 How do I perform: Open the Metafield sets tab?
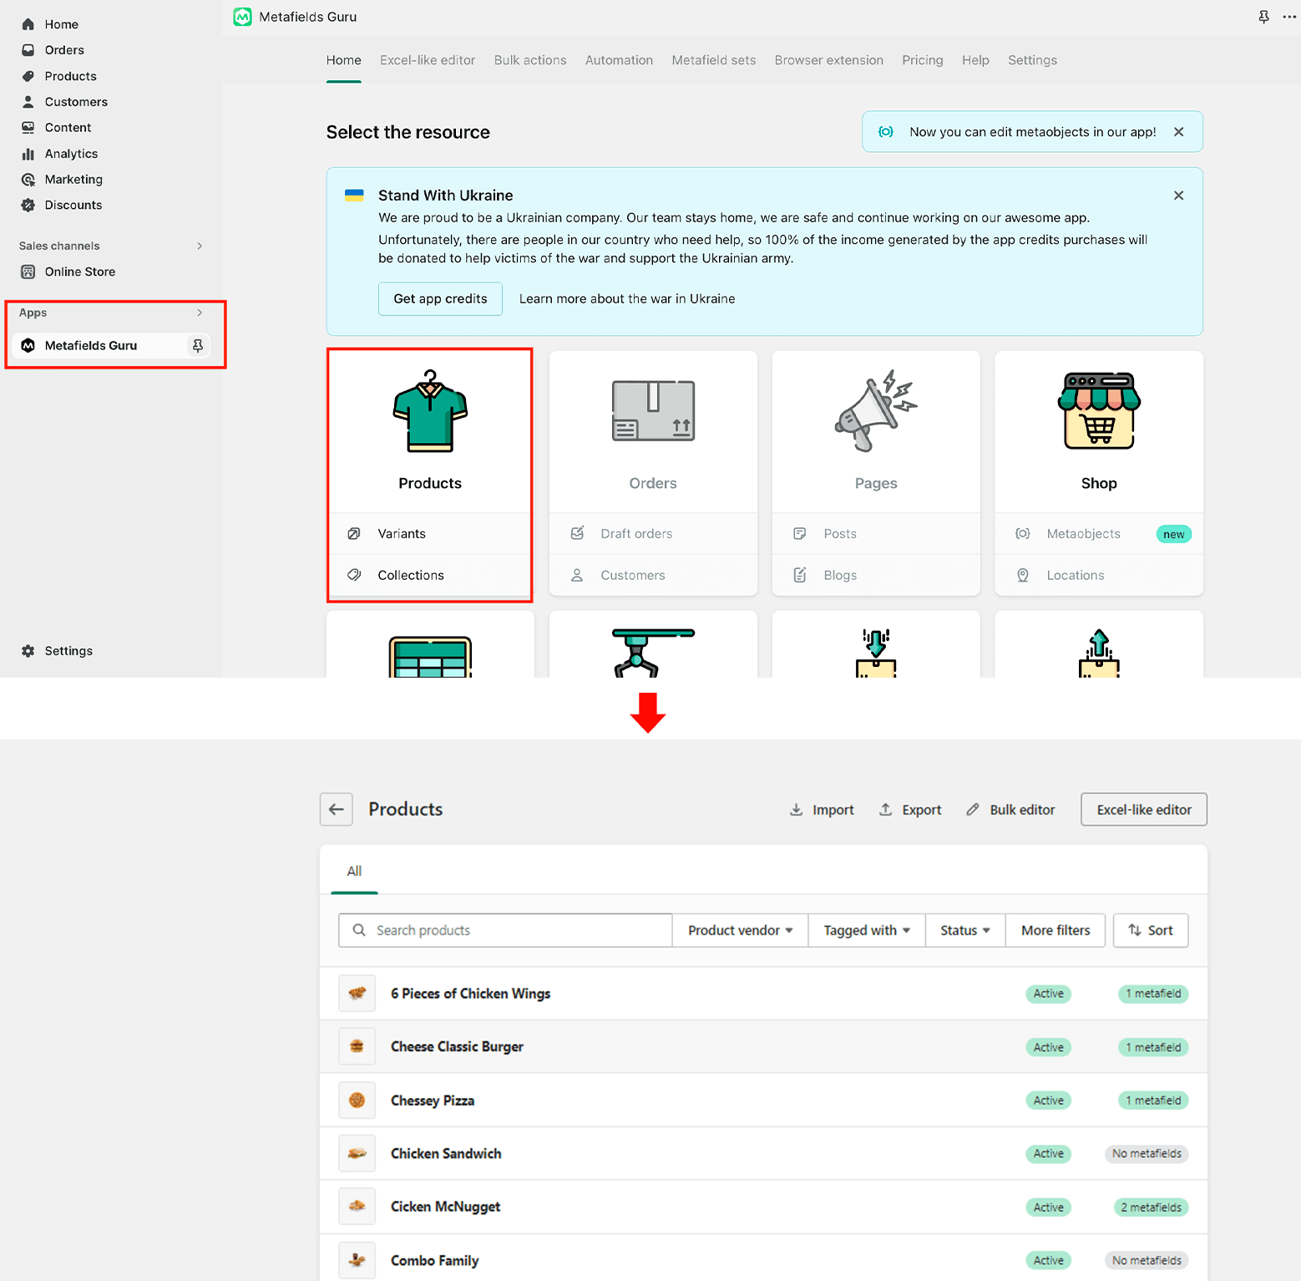(x=714, y=60)
